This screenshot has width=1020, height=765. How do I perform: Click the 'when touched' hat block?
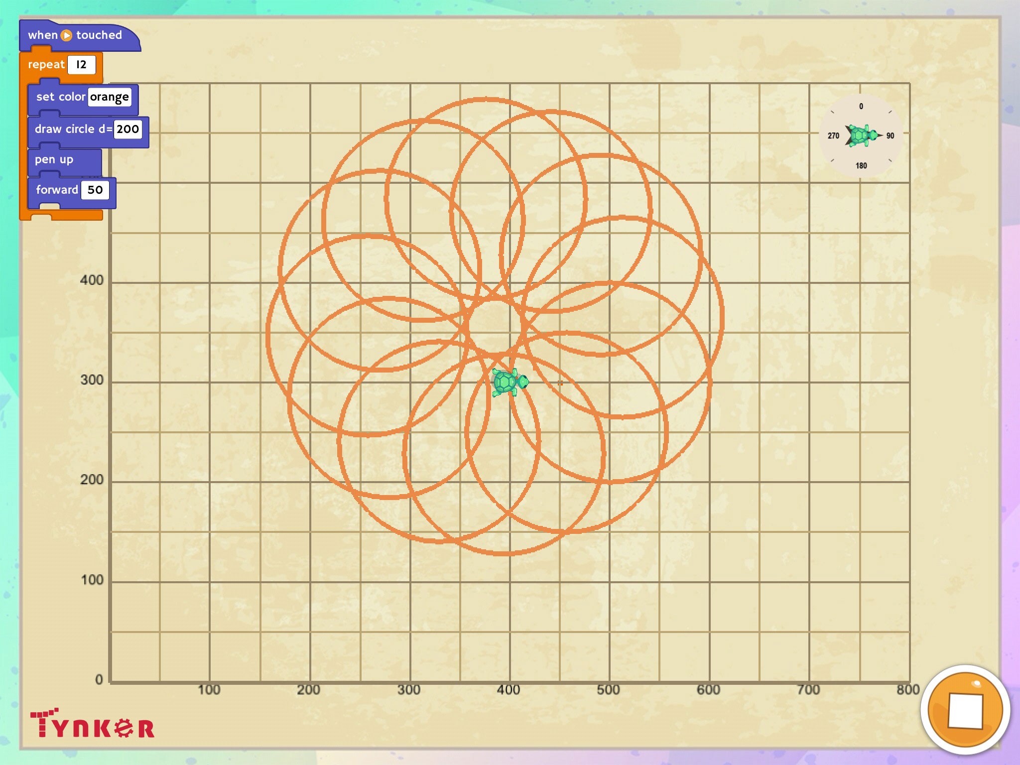click(100, 35)
